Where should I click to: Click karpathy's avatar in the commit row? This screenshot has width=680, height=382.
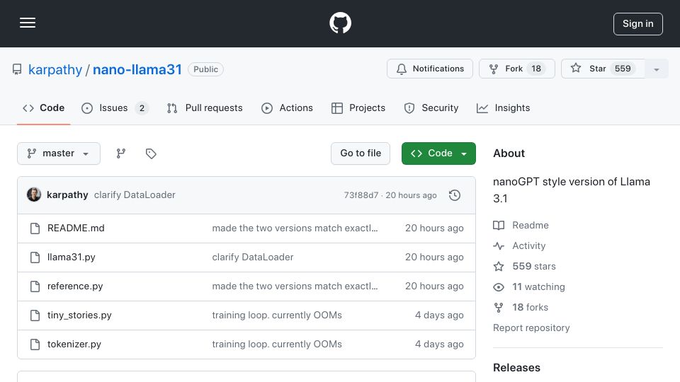(x=34, y=195)
